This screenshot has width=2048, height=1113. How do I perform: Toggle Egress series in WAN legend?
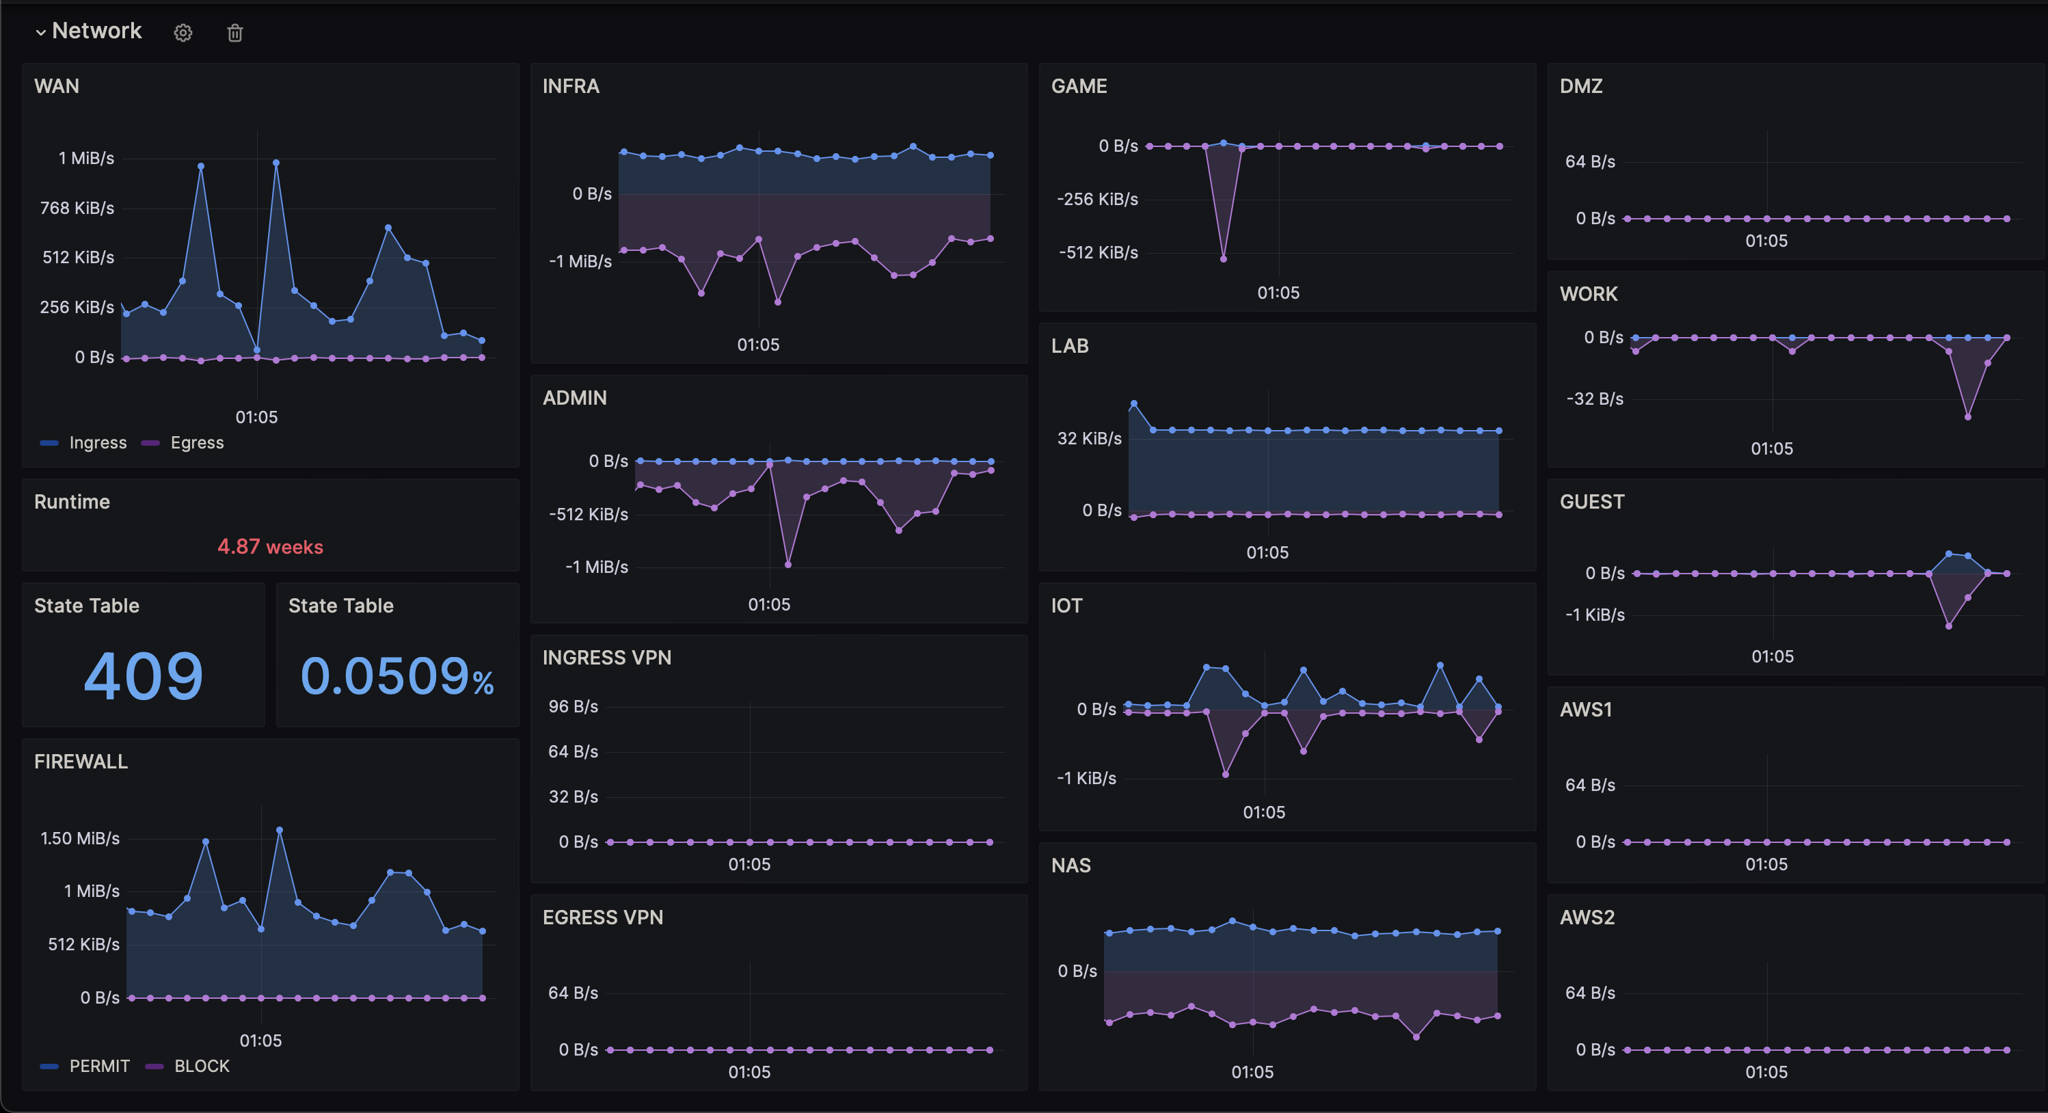tap(197, 443)
